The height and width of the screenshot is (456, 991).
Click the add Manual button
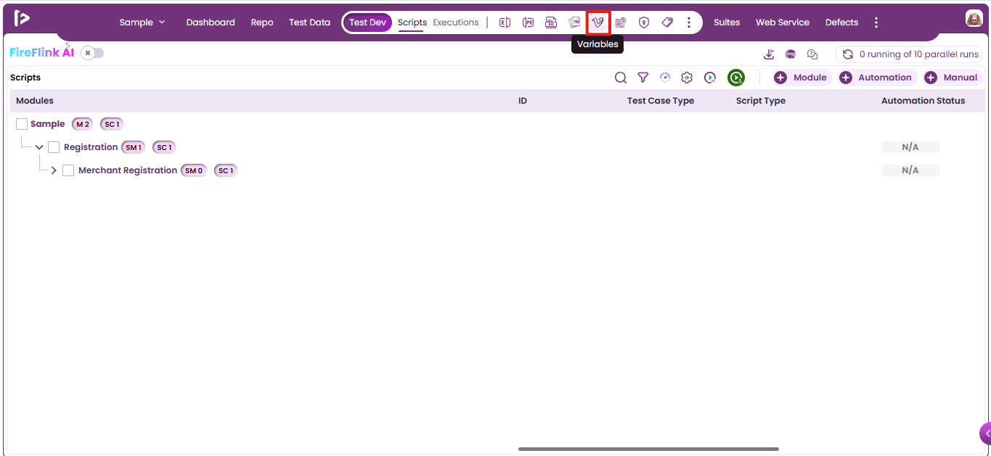(x=952, y=78)
